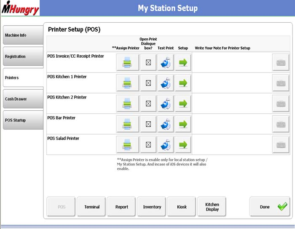The height and width of the screenshot is (229, 295).
Task: Open keyboard for POS Salad Printer note
Action: pos(281,145)
